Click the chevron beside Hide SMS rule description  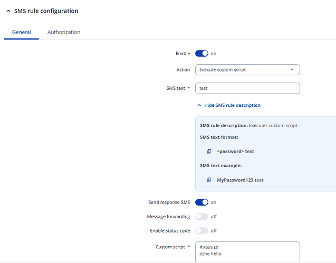coord(199,105)
